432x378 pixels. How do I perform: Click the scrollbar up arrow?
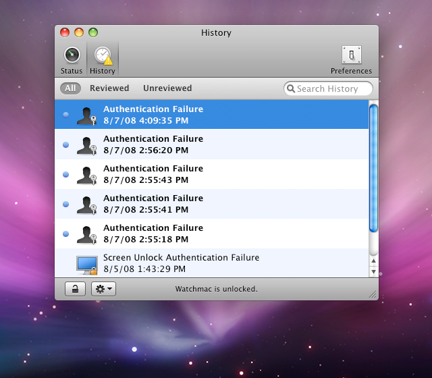tap(373, 260)
